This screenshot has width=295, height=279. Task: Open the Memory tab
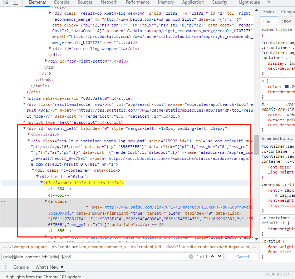click(x=166, y=2)
